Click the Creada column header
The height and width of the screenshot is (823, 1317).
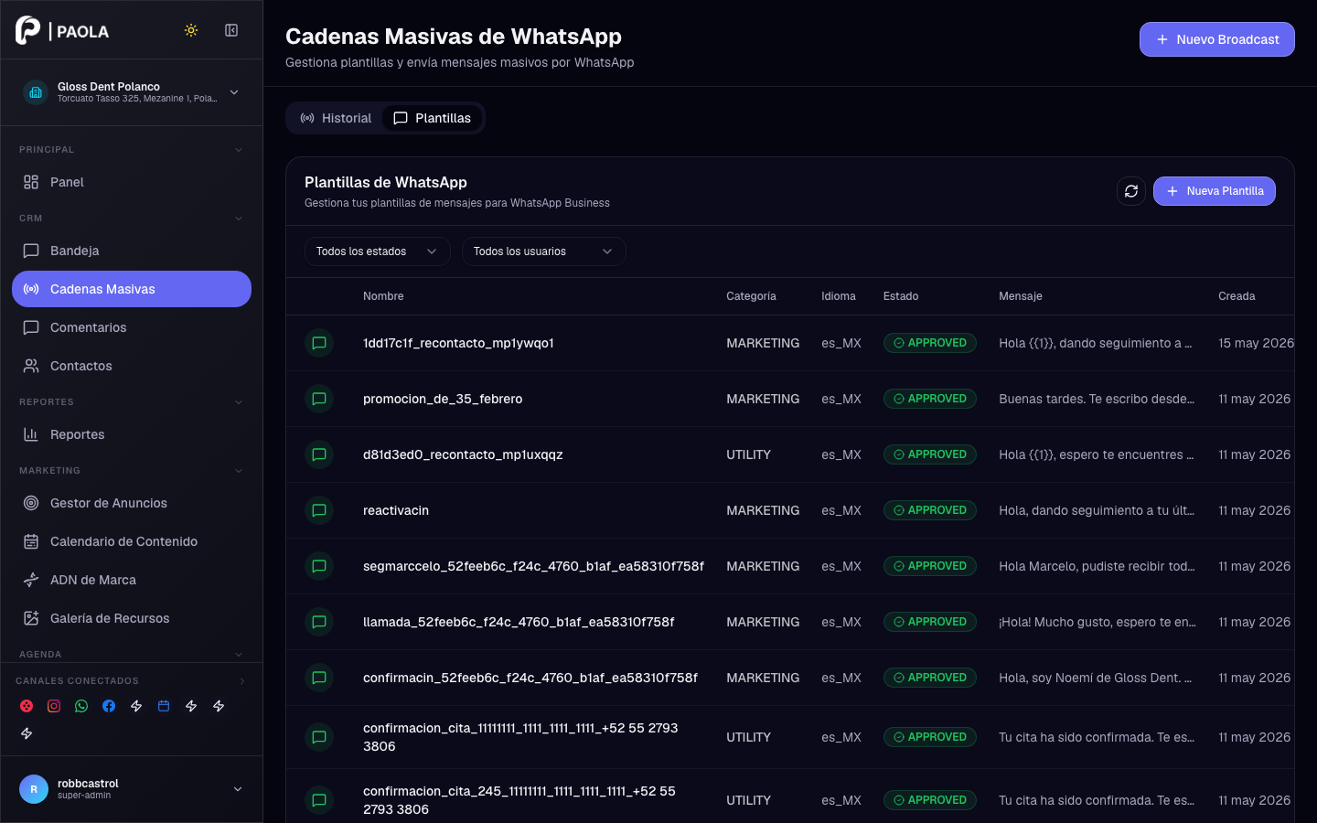tap(1237, 296)
